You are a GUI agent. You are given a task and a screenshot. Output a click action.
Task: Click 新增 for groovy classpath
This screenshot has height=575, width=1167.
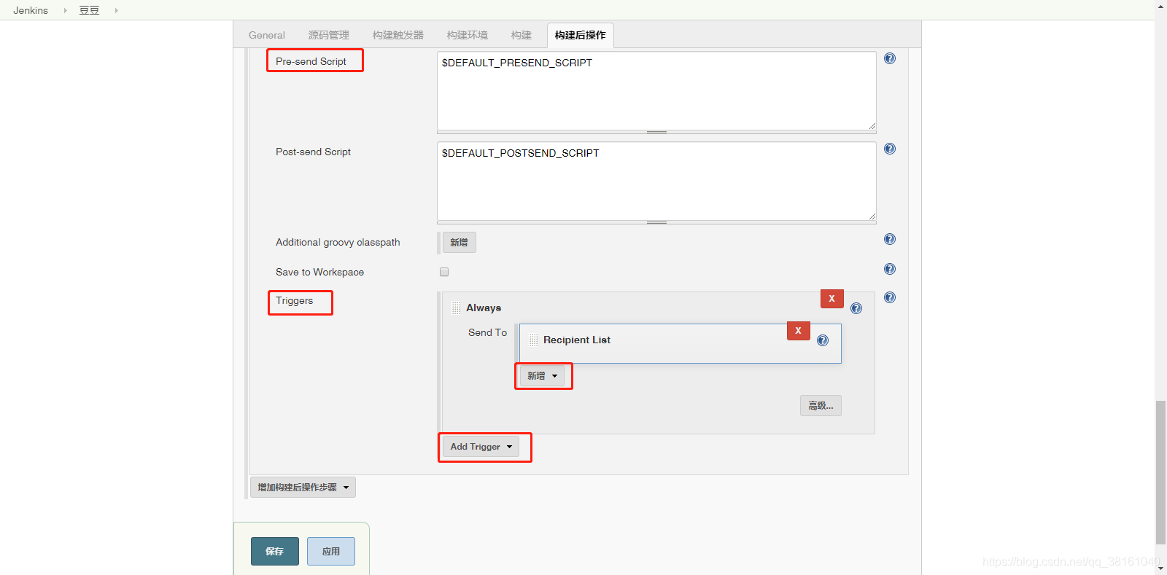click(x=460, y=243)
